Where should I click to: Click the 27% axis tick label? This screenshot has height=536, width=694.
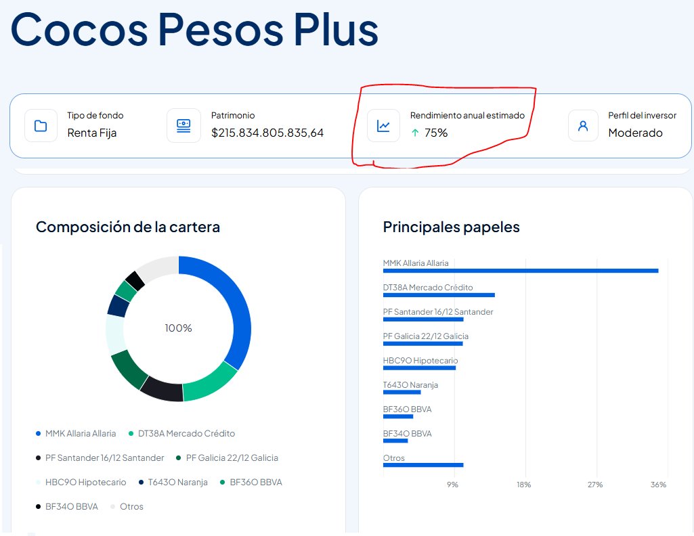(595, 485)
